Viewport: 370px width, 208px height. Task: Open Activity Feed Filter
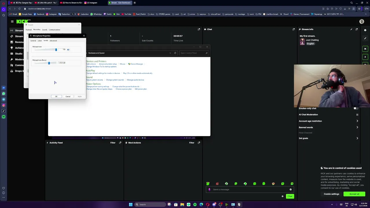(x=113, y=143)
